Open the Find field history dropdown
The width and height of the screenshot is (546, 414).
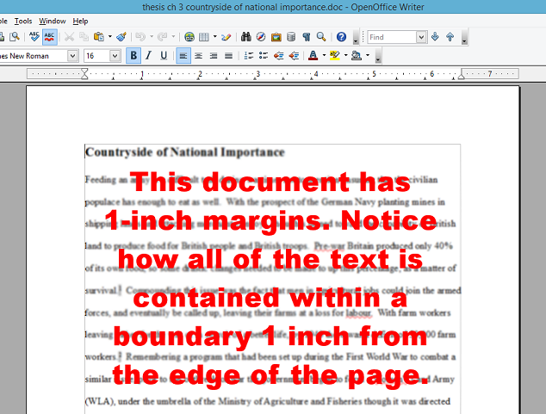[x=421, y=37]
